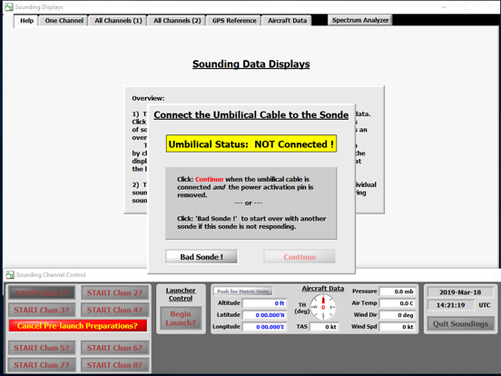
Task: Switch to the One Channel tab
Action: coord(64,21)
